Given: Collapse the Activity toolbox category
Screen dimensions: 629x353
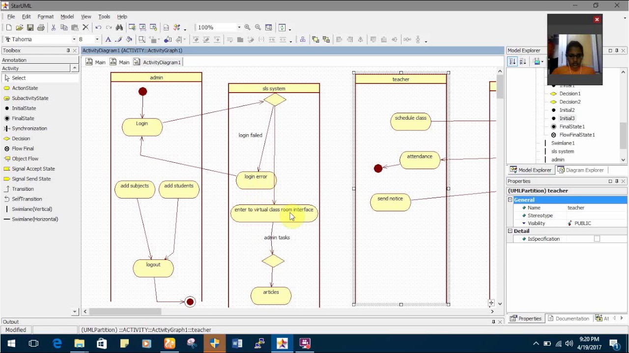Looking at the screenshot, I should point(75,68).
